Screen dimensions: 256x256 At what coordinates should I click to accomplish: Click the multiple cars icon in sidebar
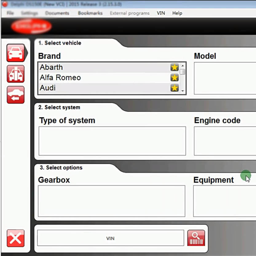(15, 74)
